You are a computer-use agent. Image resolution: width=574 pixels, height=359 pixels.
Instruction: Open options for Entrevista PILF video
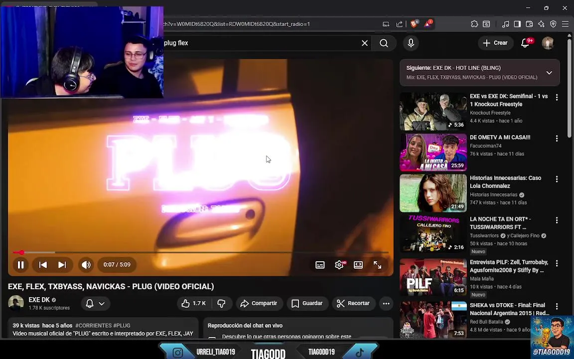pos(557,263)
